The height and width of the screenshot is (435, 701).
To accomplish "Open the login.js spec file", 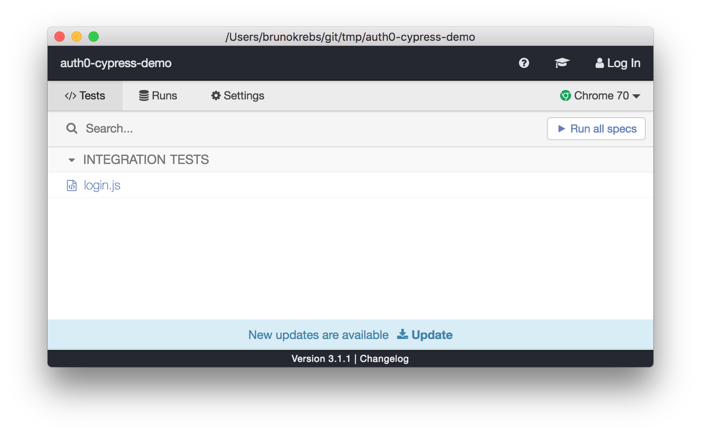I will (x=102, y=186).
